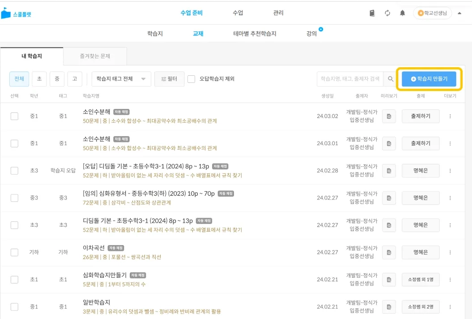The height and width of the screenshot is (319, 472).
Task: Switch to 내 학습지 tab
Action: coord(32,56)
